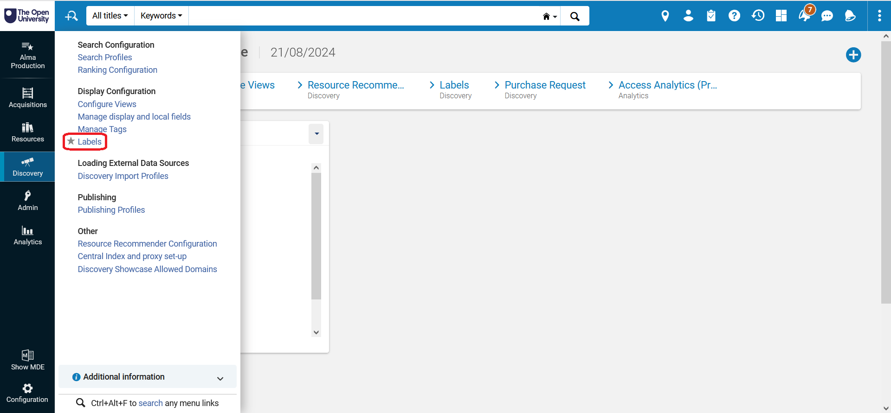Expand the Additional information section
The image size is (891, 413).
pos(148,377)
